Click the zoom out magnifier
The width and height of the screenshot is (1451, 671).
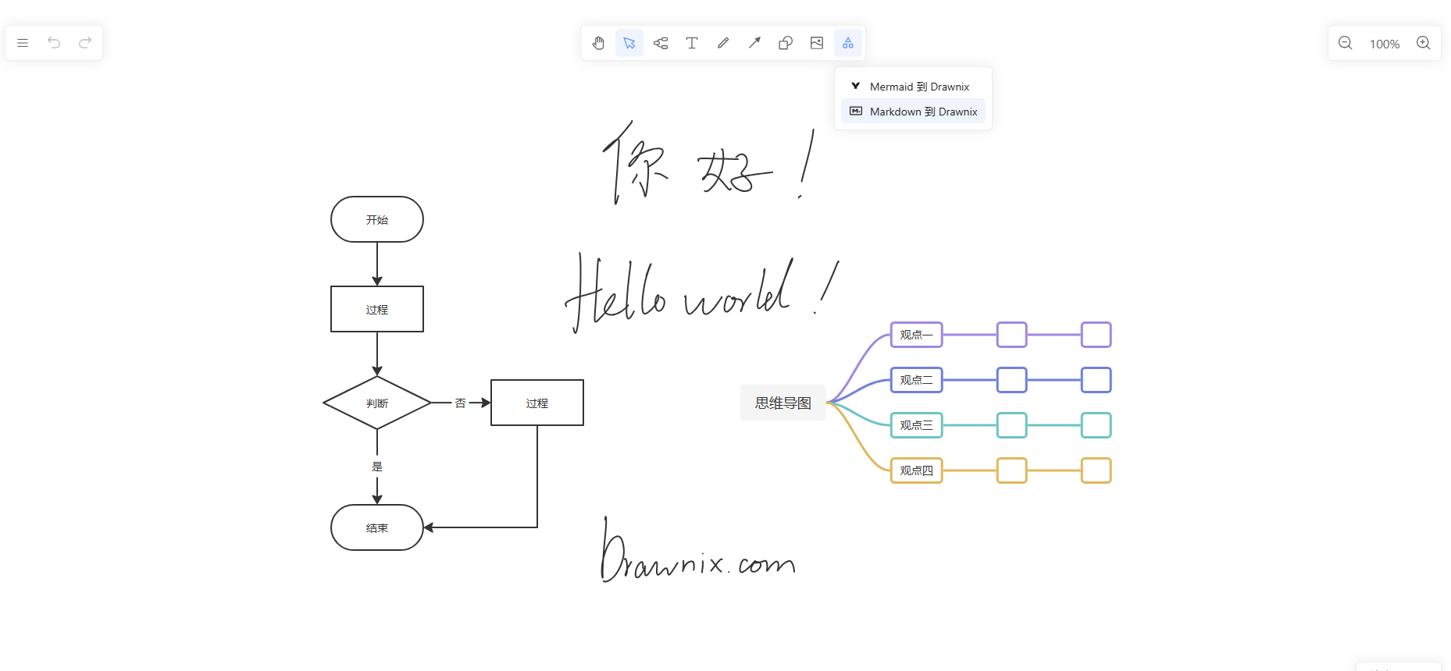pos(1346,43)
